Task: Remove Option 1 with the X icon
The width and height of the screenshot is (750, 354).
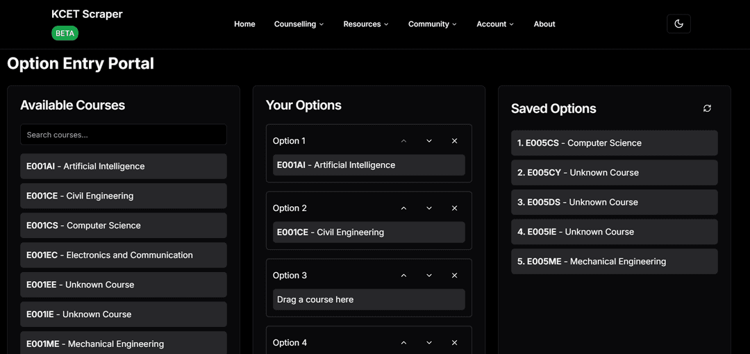Action: click(x=455, y=141)
